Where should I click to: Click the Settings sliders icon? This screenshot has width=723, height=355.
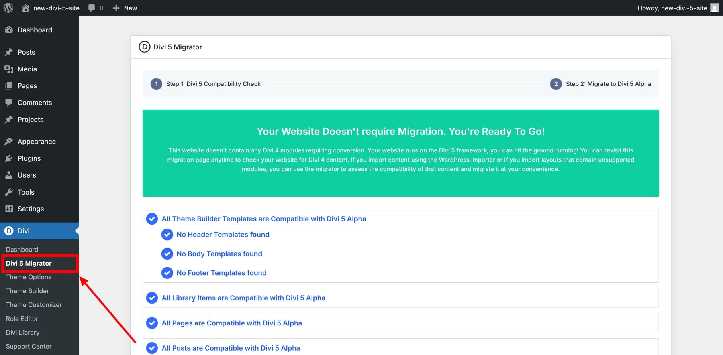point(9,209)
